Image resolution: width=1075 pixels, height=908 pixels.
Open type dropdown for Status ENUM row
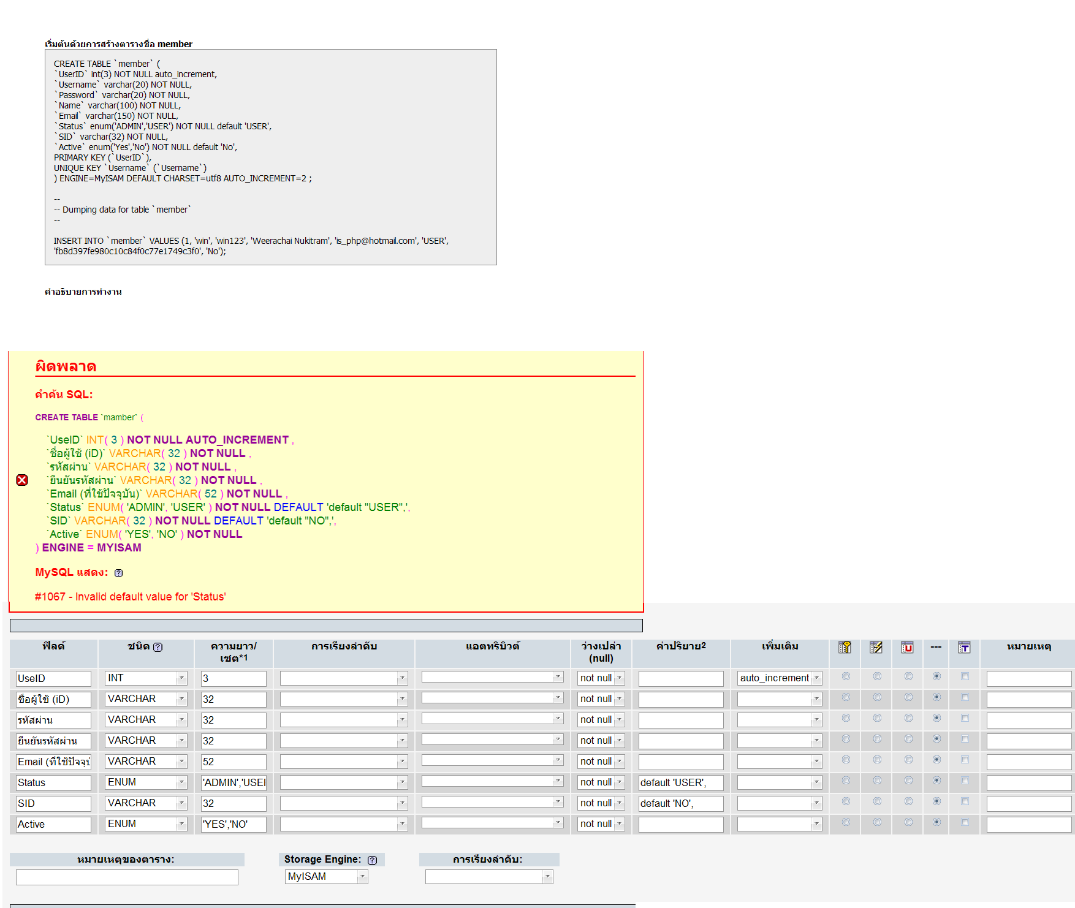point(146,782)
